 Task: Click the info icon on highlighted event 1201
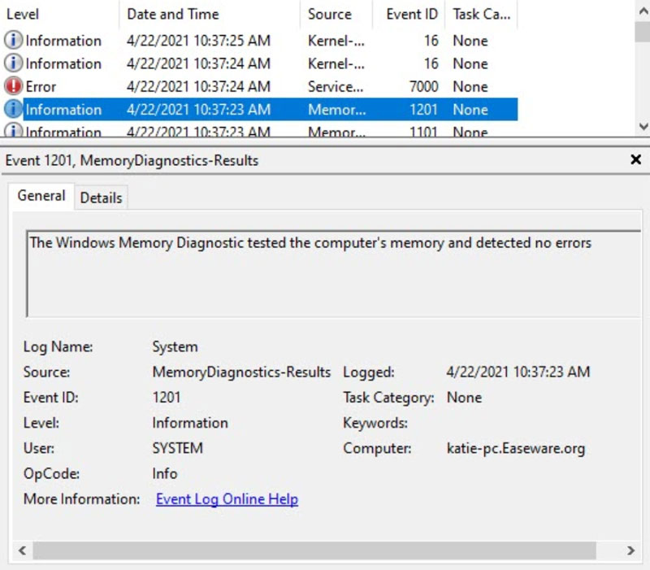pos(13,109)
